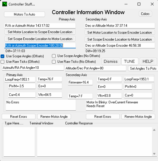Click the Altitude/Dec Pot Angle field

[95, 68]
